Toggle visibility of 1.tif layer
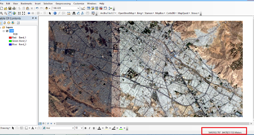 (x=7, y=31)
